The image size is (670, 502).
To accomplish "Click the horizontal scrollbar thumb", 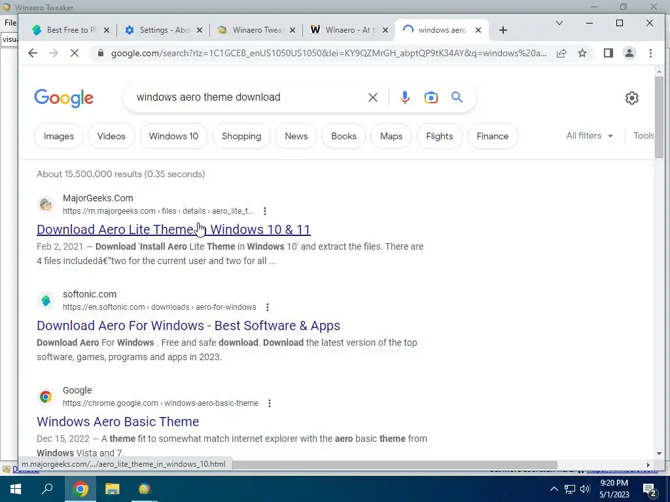I will pos(395,465).
